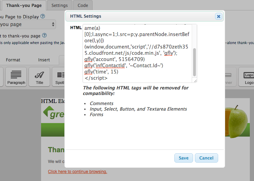Switch to the Code tab
This screenshot has width=254, height=181.
click(83, 5)
